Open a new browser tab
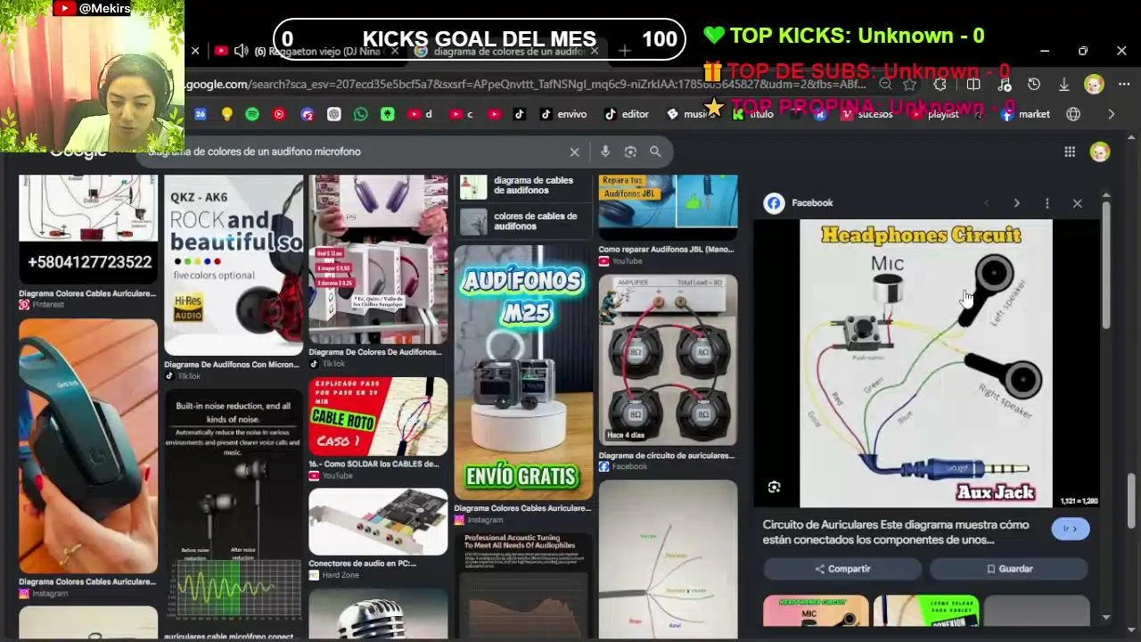 [x=624, y=51]
